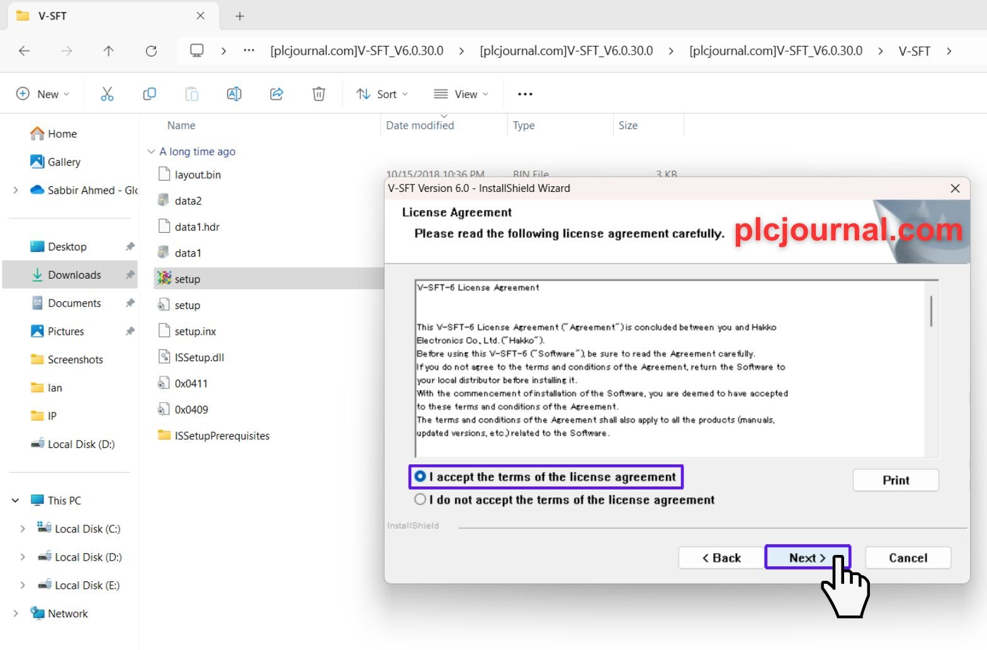This screenshot has height=650, width=987.
Task: Sort by Date modified column header
Action: pyautogui.click(x=420, y=125)
